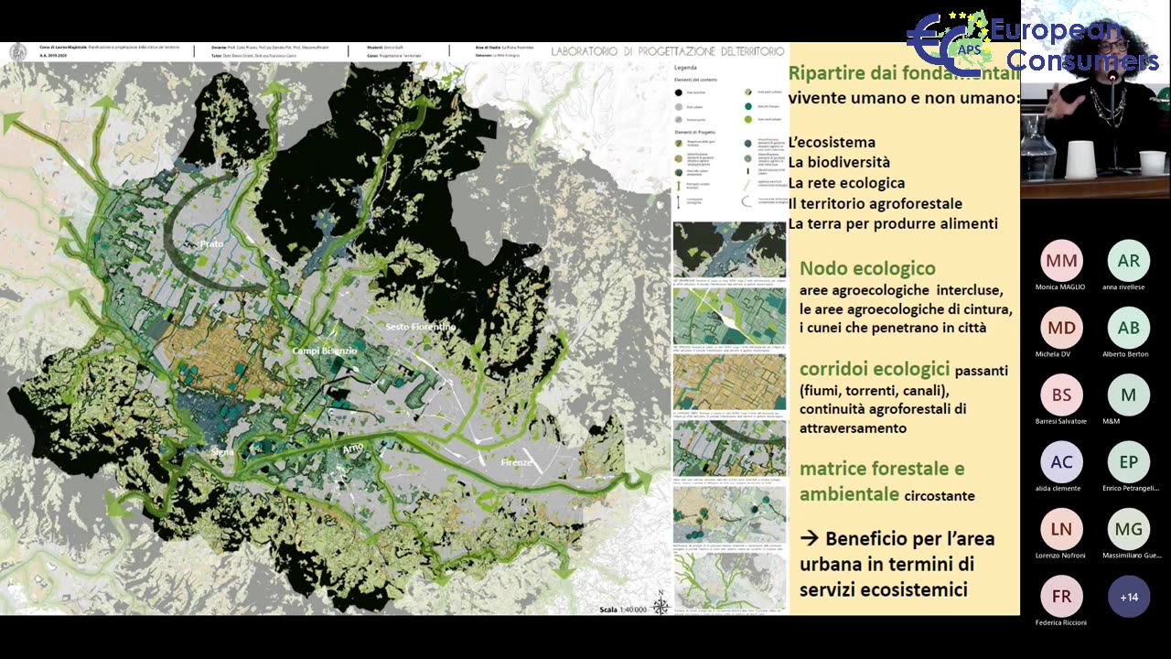The image size is (1171, 659).
Task: Click the 'La biodiversità' list item
Action: tap(839, 162)
